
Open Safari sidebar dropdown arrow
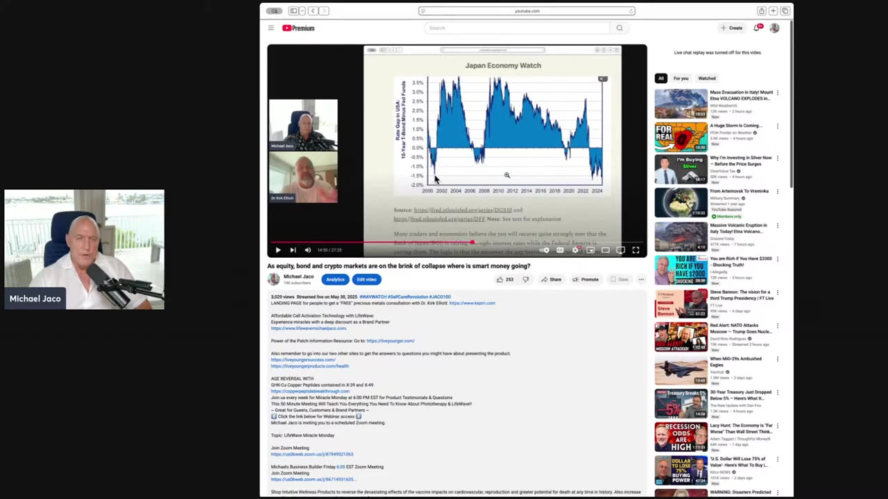pos(302,11)
